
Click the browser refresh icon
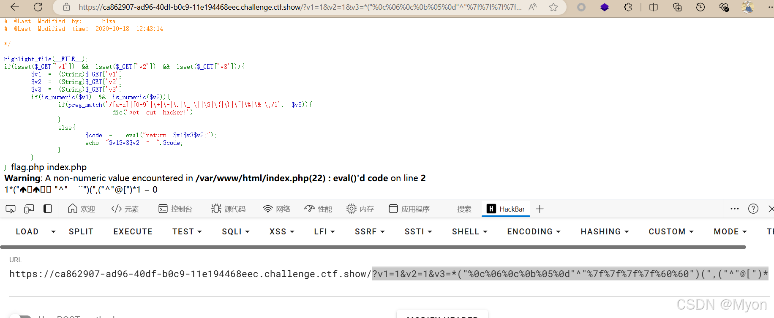click(38, 7)
